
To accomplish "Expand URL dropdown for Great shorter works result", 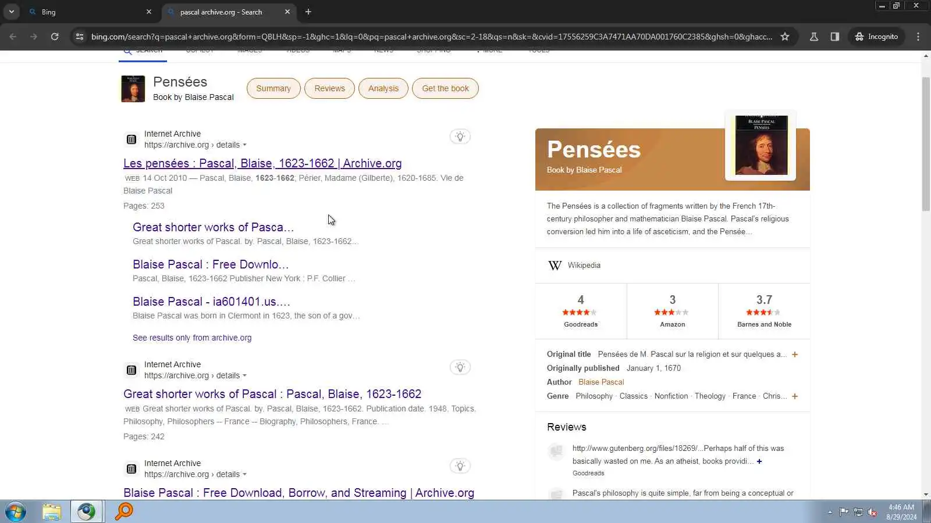I will [x=244, y=376].
